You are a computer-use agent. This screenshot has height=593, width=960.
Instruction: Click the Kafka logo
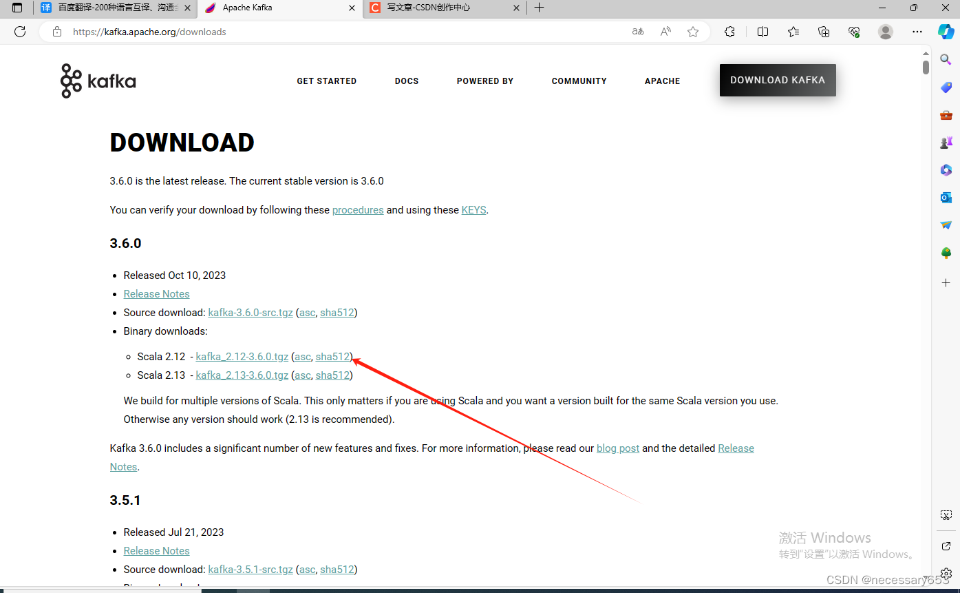[x=98, y=81]
